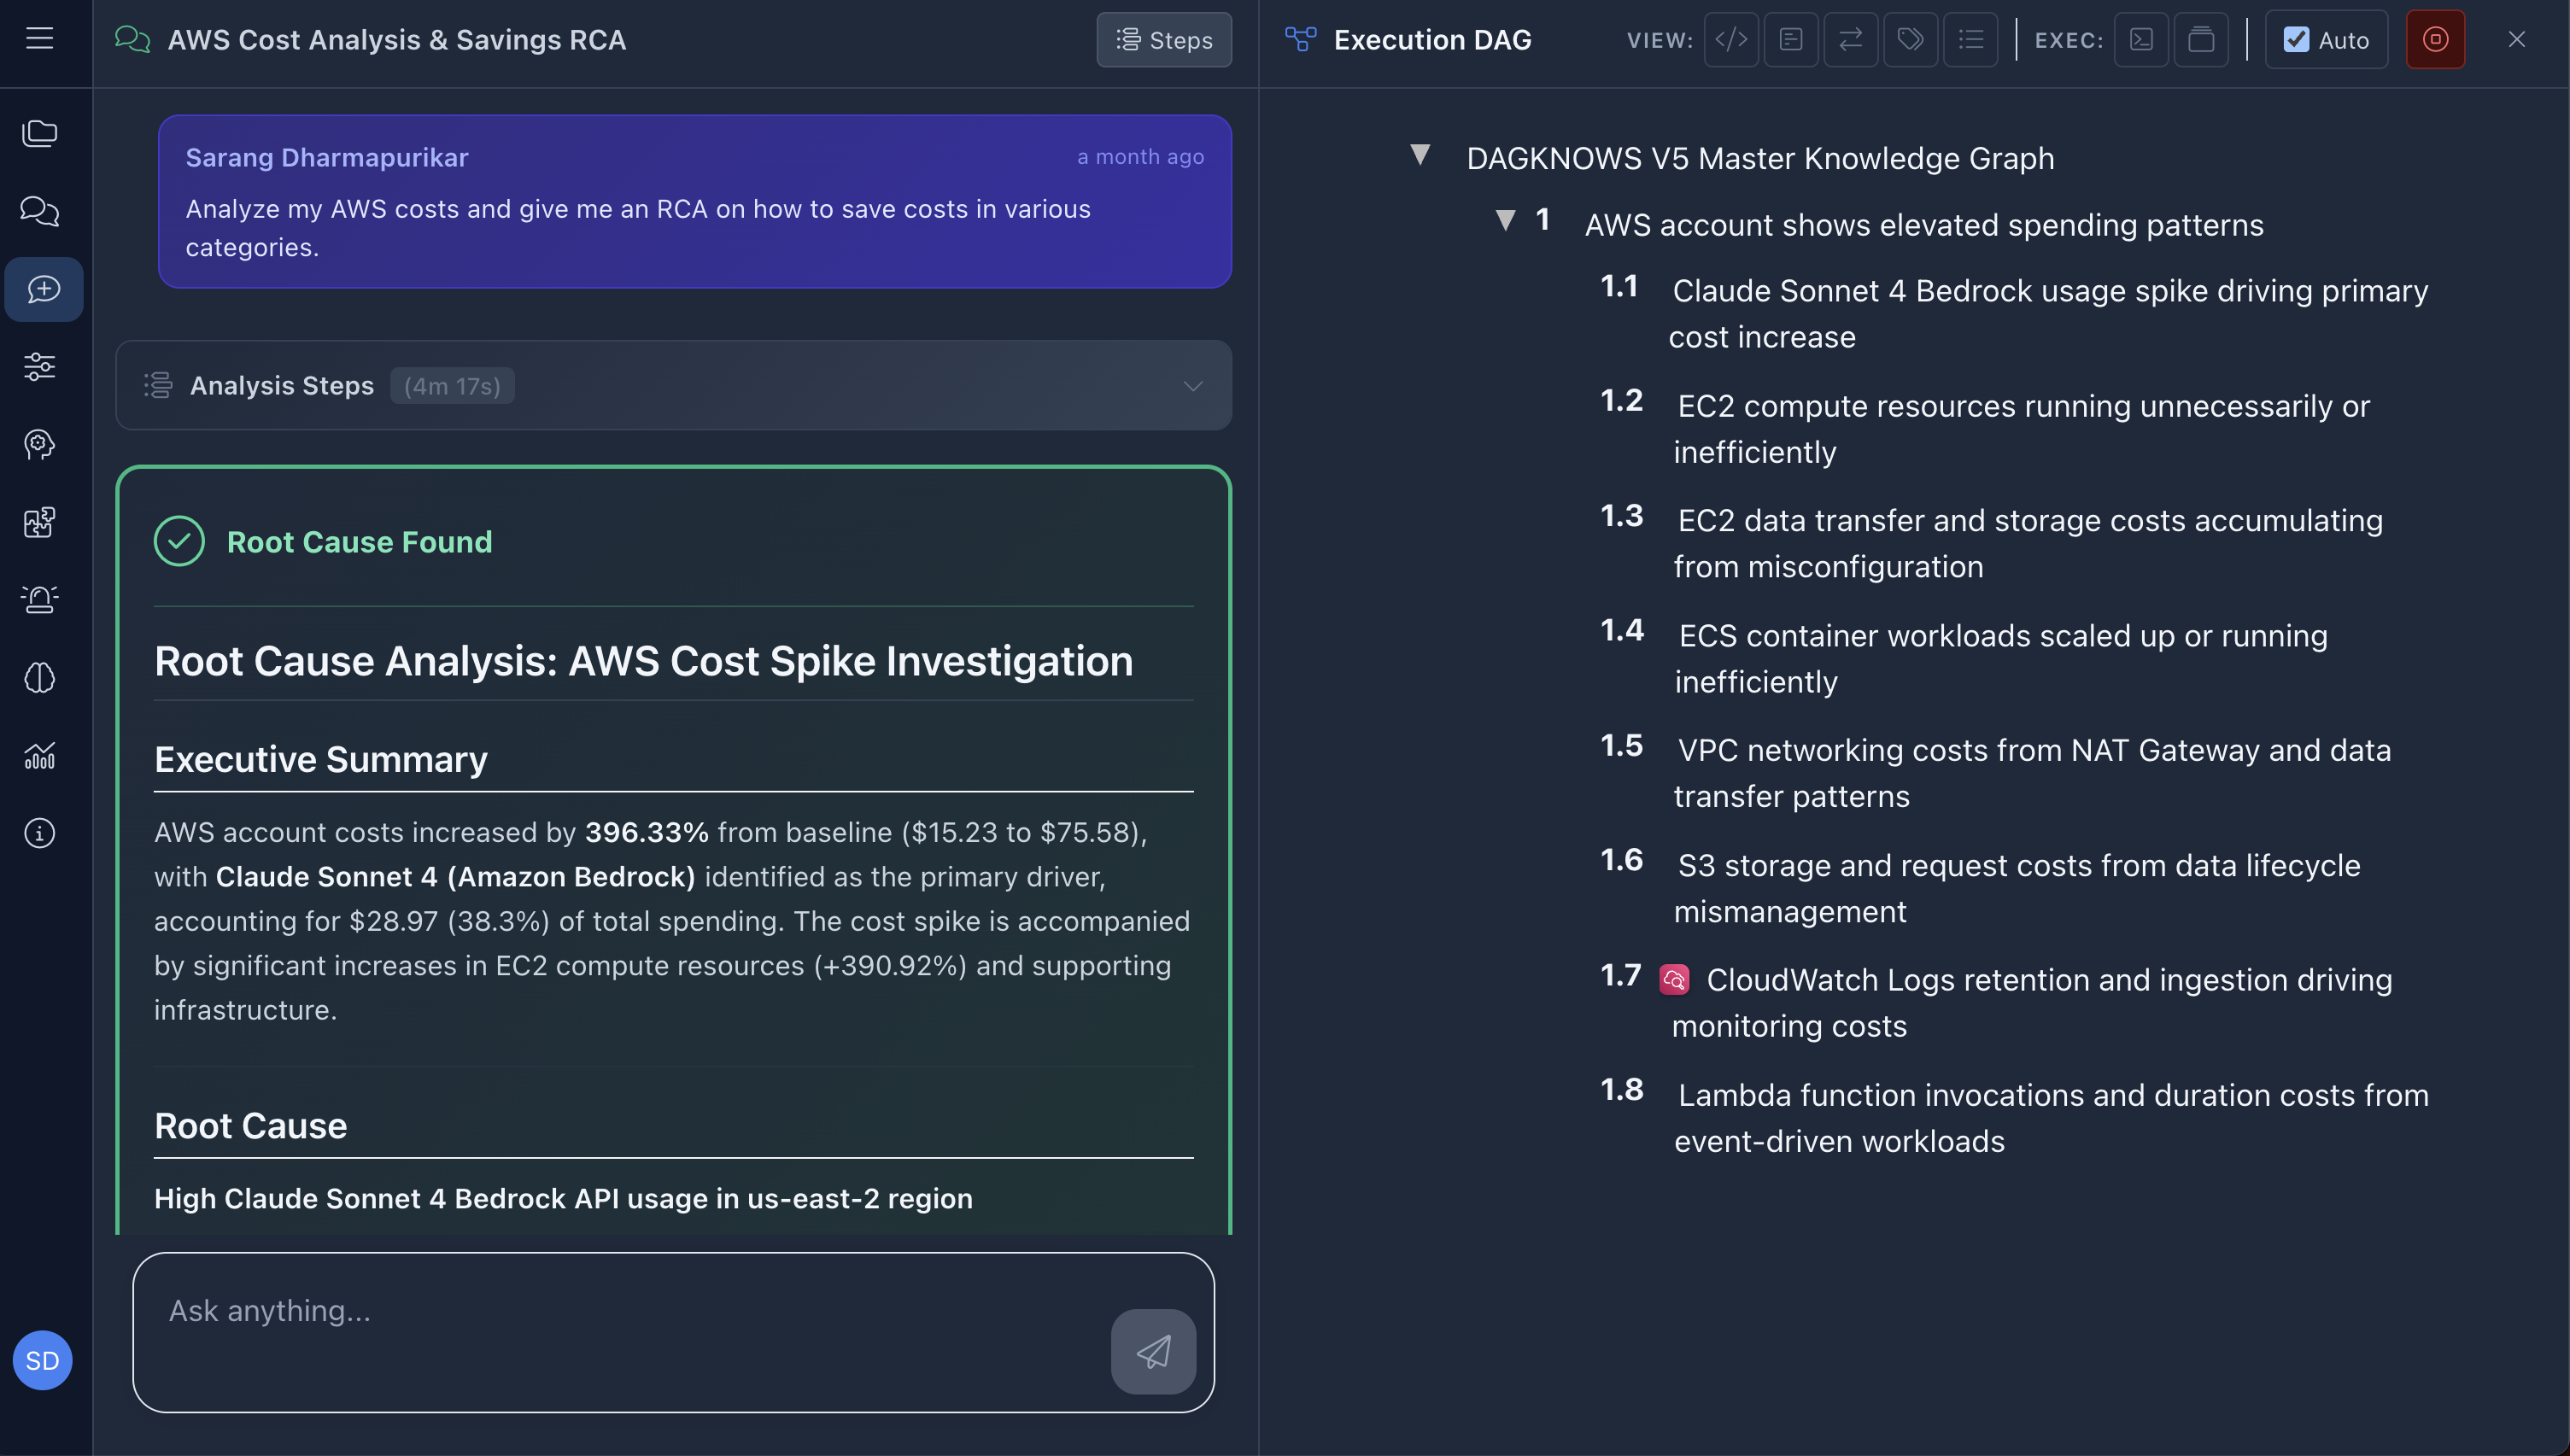This screenshot has height=1456, width=2570.
Task: Select the code view icon next to VIEW
Action: click(x=1731, y=40)
